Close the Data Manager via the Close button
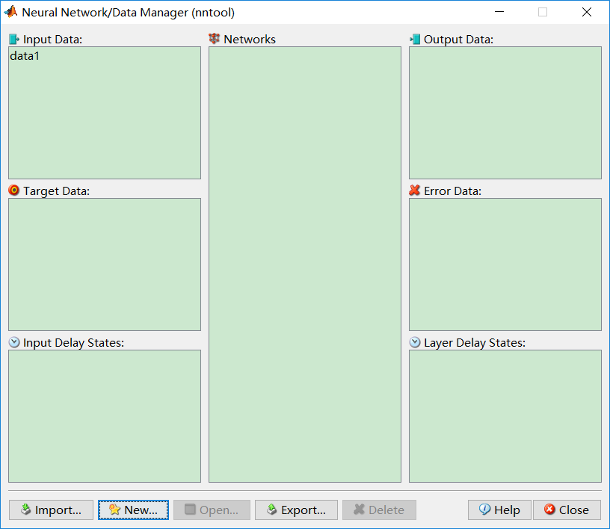610x529 pixels. point(567,510)
